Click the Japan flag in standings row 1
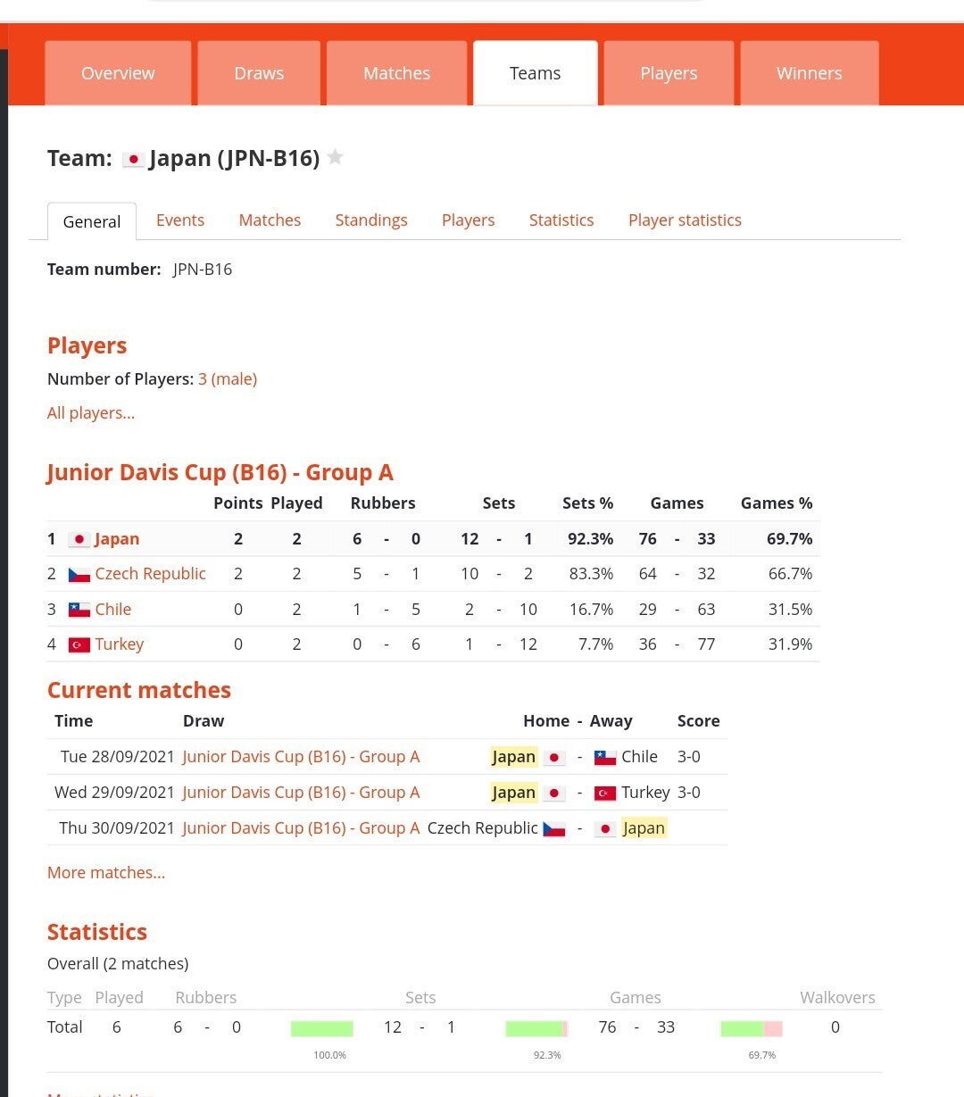 pos(79,539)
